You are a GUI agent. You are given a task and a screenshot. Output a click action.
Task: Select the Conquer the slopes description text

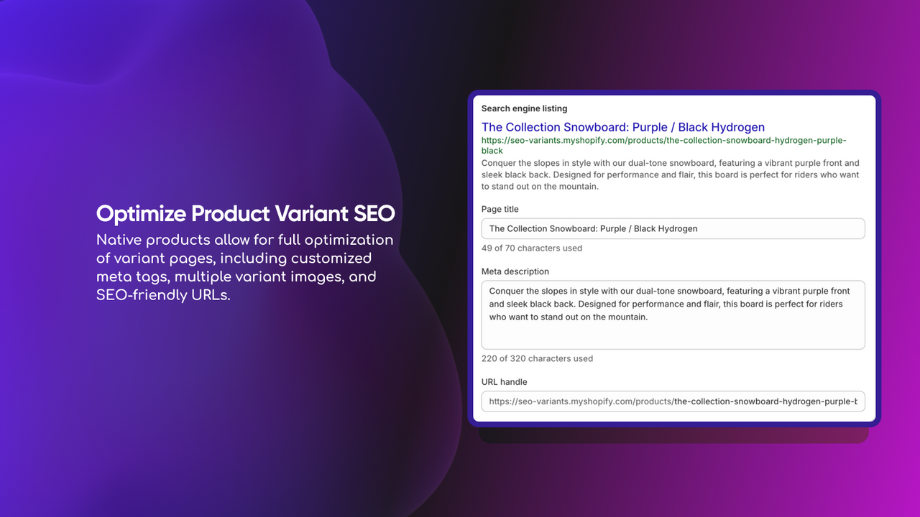(667, 304)
